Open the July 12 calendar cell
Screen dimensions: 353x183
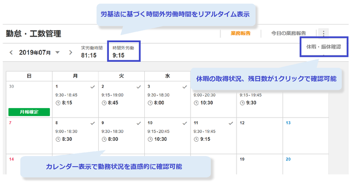pyautogui.click(x=260, y=136)
